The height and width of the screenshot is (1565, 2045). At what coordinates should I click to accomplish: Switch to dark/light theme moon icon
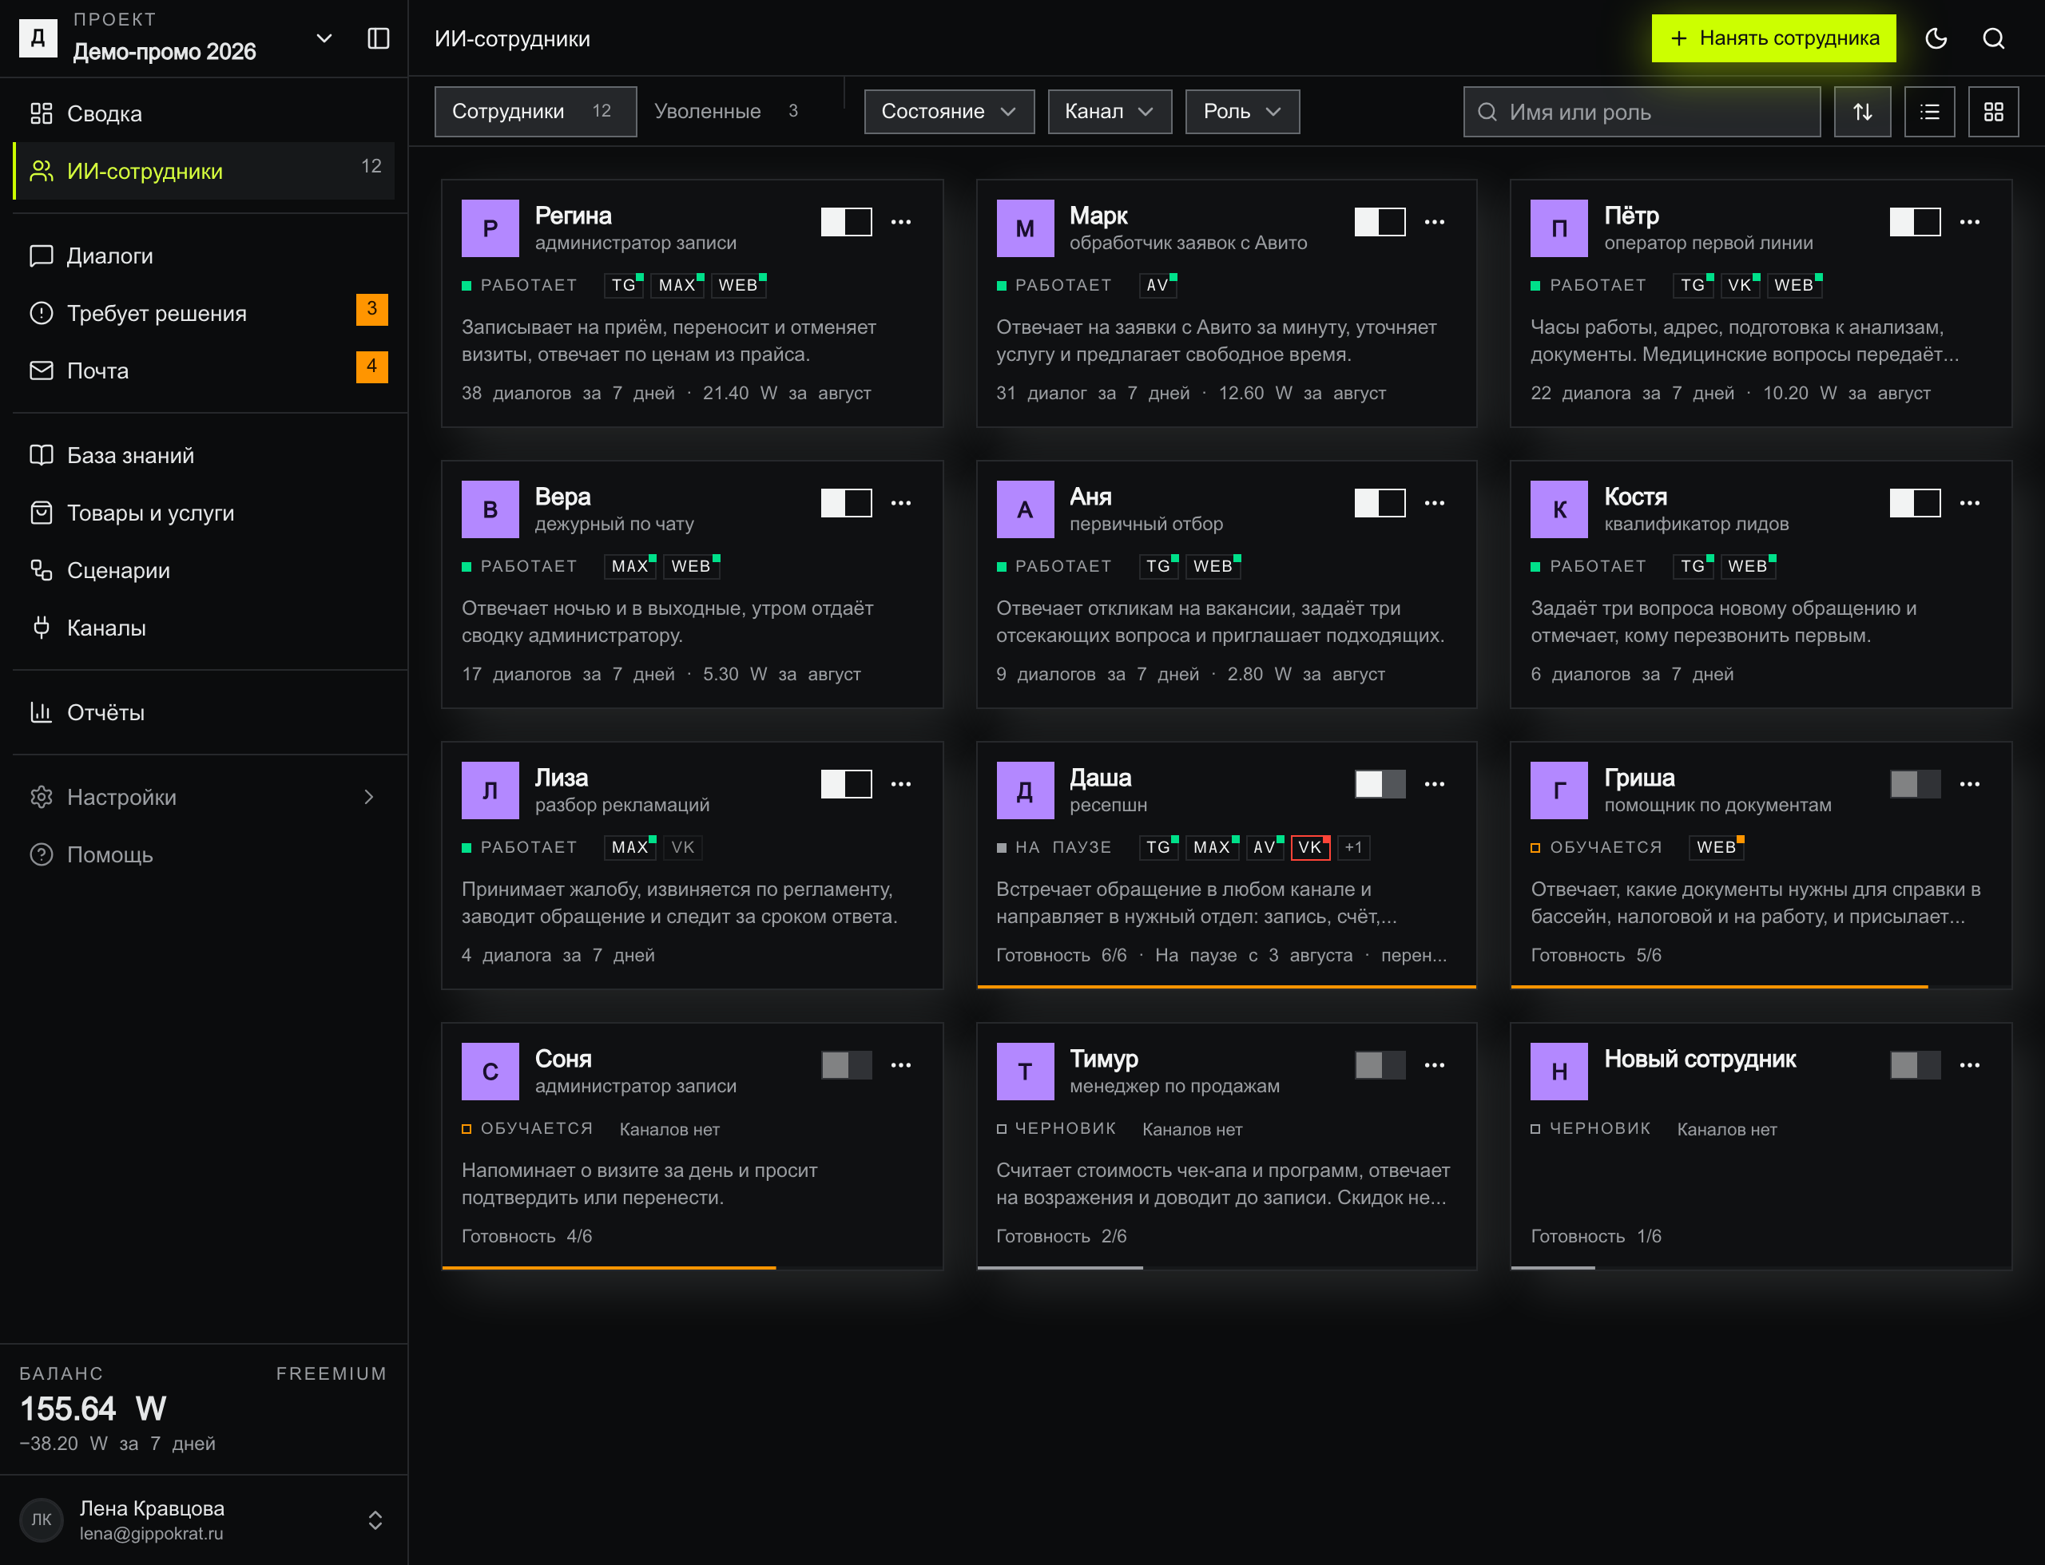point(1936,38)
